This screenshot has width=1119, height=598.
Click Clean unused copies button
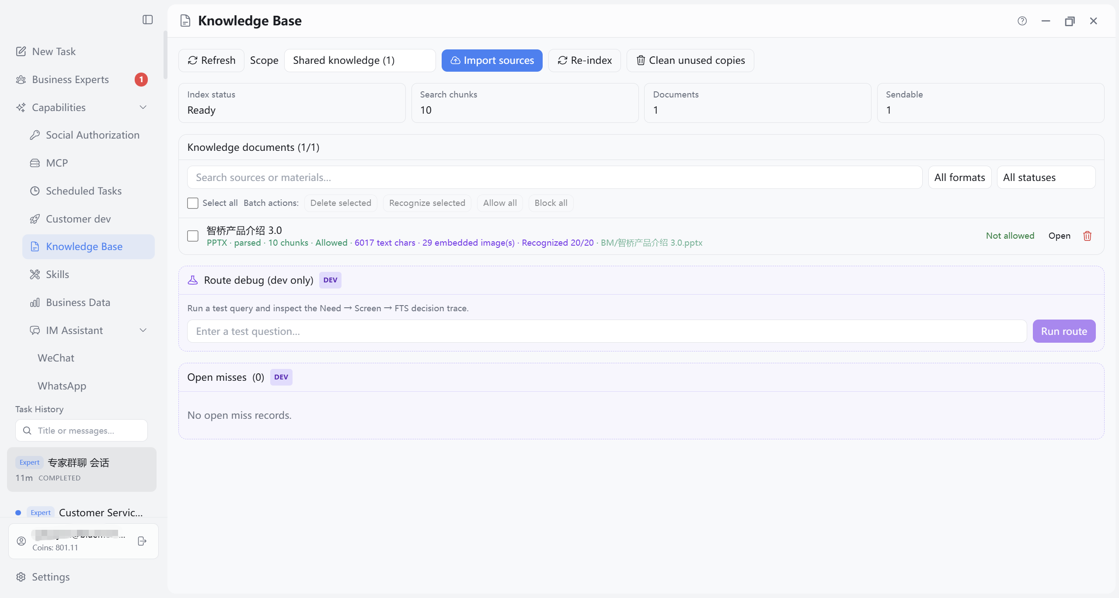[690, 60]
